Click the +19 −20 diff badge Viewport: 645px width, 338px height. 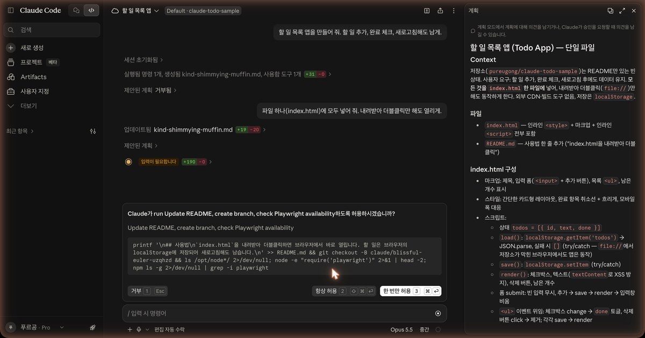tap(248, 129)
